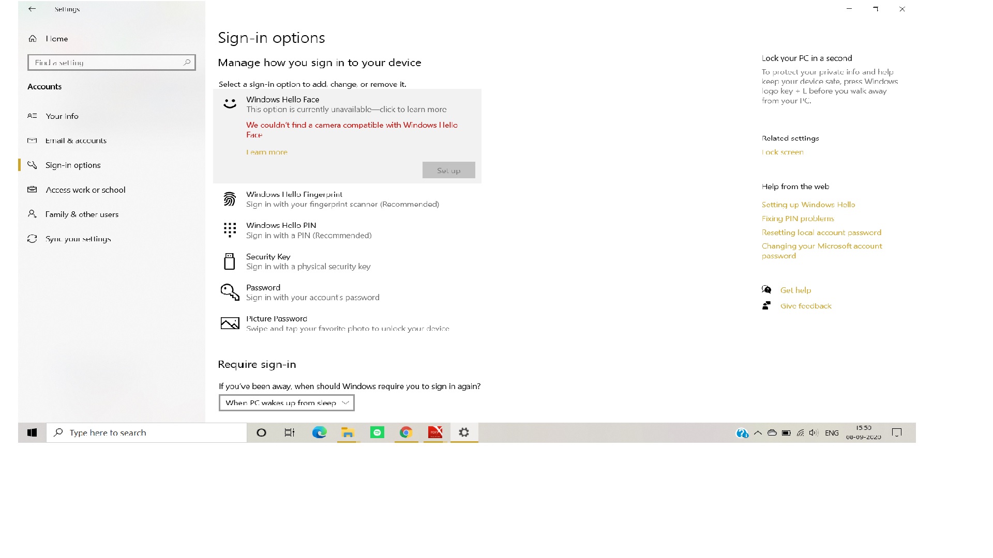Open Fixing PIN problems help link
Screen dimensions: 993x558
pos(798,219)
